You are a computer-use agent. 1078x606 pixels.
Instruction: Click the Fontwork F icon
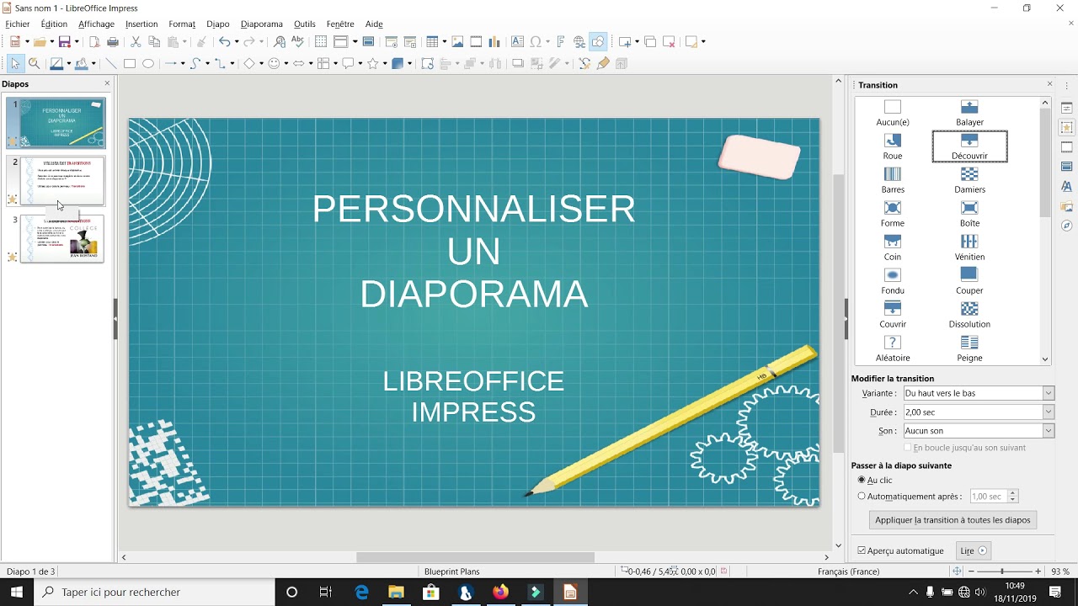[x=561, y=41]
